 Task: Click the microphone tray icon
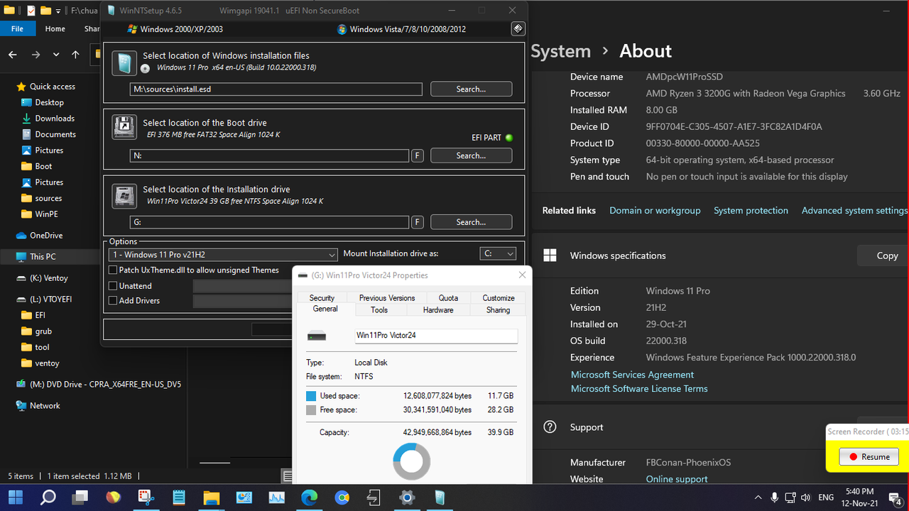coord(774,498)
